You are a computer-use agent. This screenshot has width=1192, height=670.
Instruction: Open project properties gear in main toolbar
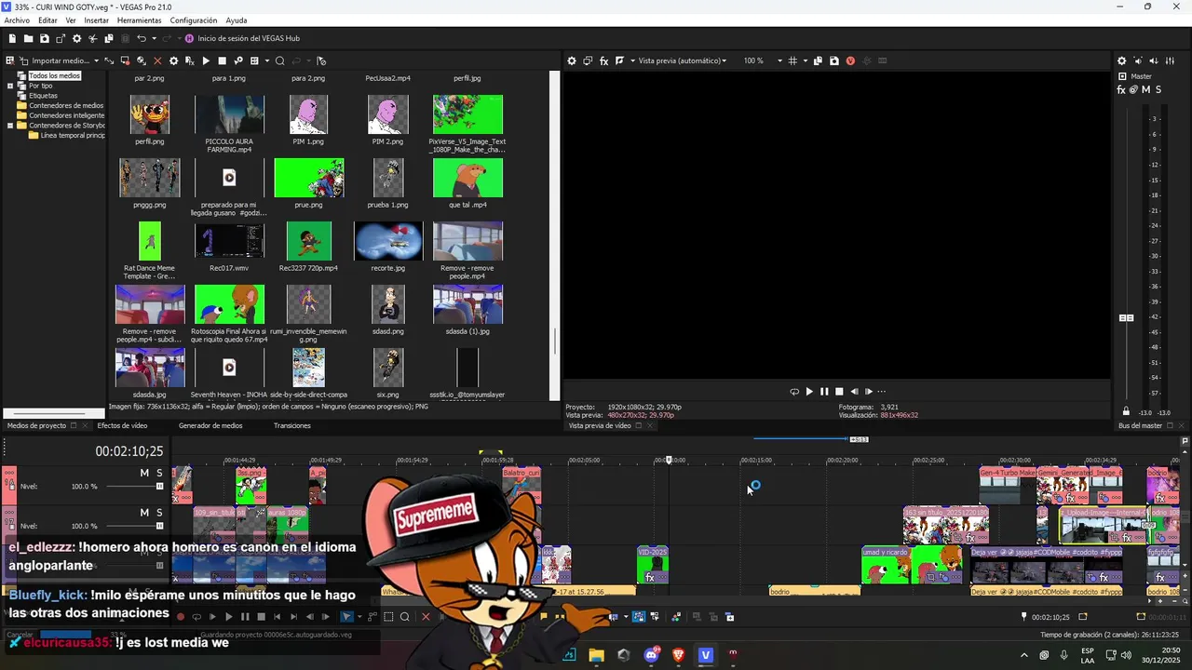[76, 38]
